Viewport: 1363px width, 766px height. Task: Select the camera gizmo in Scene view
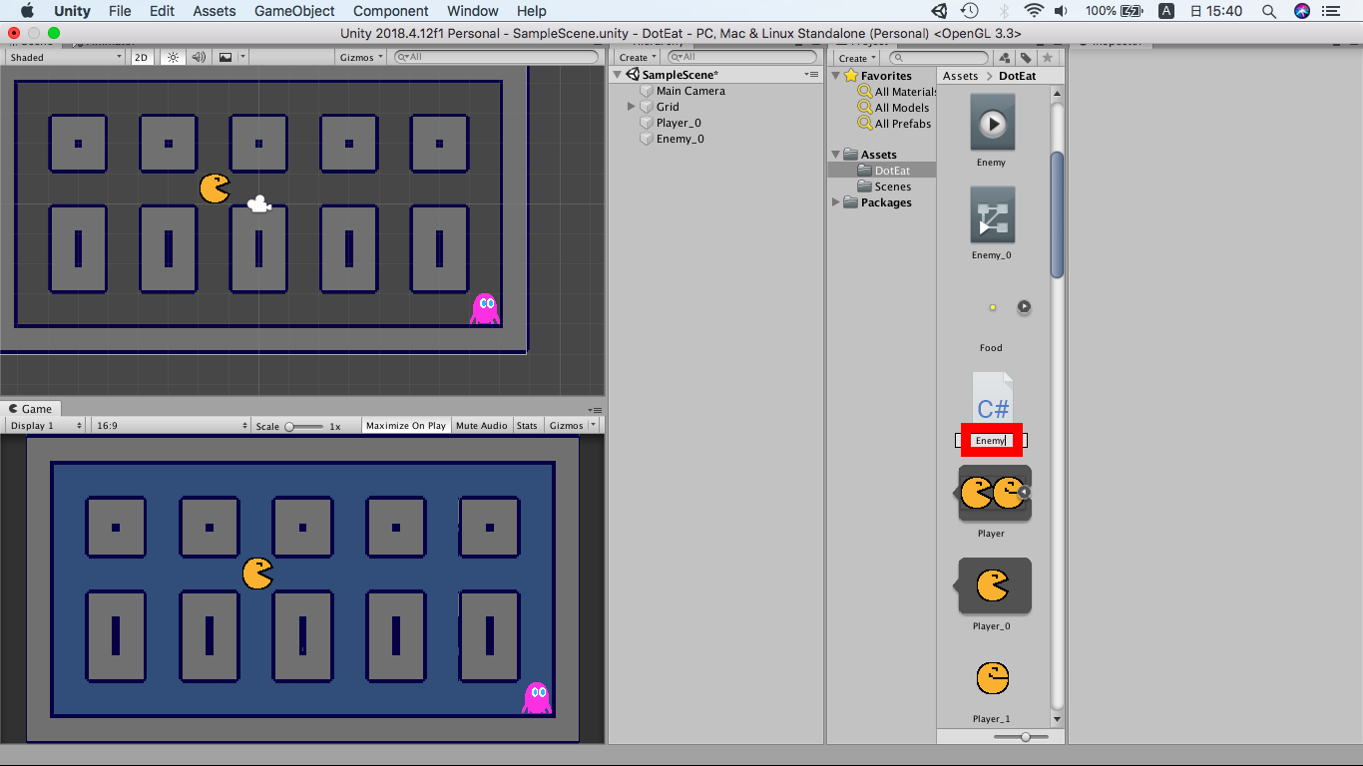(x=258, y=203)
